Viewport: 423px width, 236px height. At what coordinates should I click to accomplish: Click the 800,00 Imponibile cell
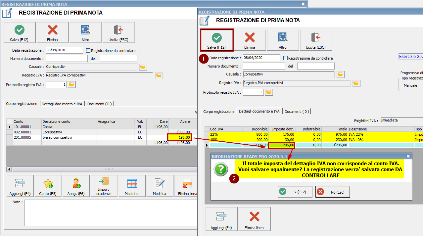[255, 134]
